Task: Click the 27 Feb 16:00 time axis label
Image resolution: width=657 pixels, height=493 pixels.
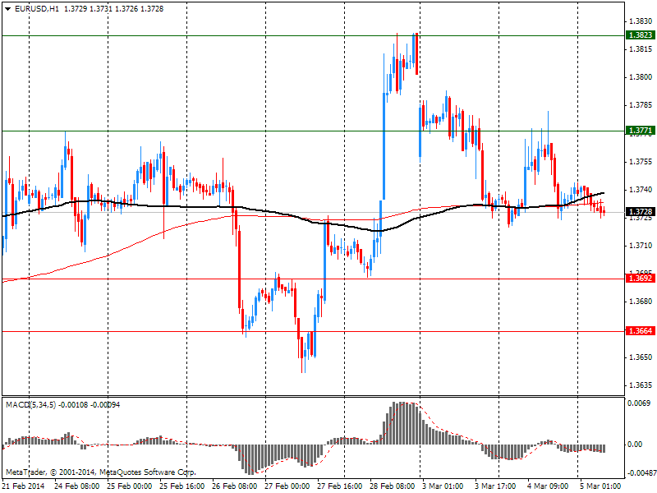Action: coord(340,486)
